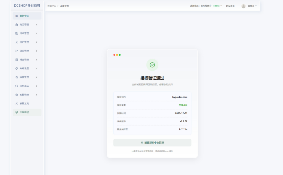Click the expiry date 2099-12-31

click(x=181, y=113)
